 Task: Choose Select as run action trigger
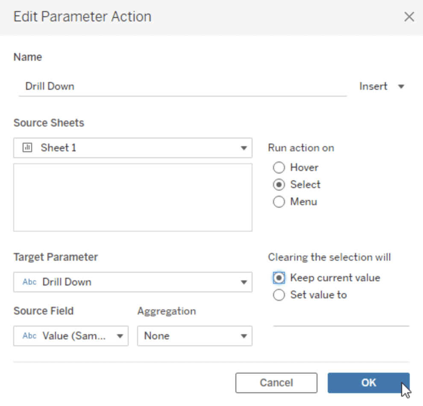click(279, 185)
